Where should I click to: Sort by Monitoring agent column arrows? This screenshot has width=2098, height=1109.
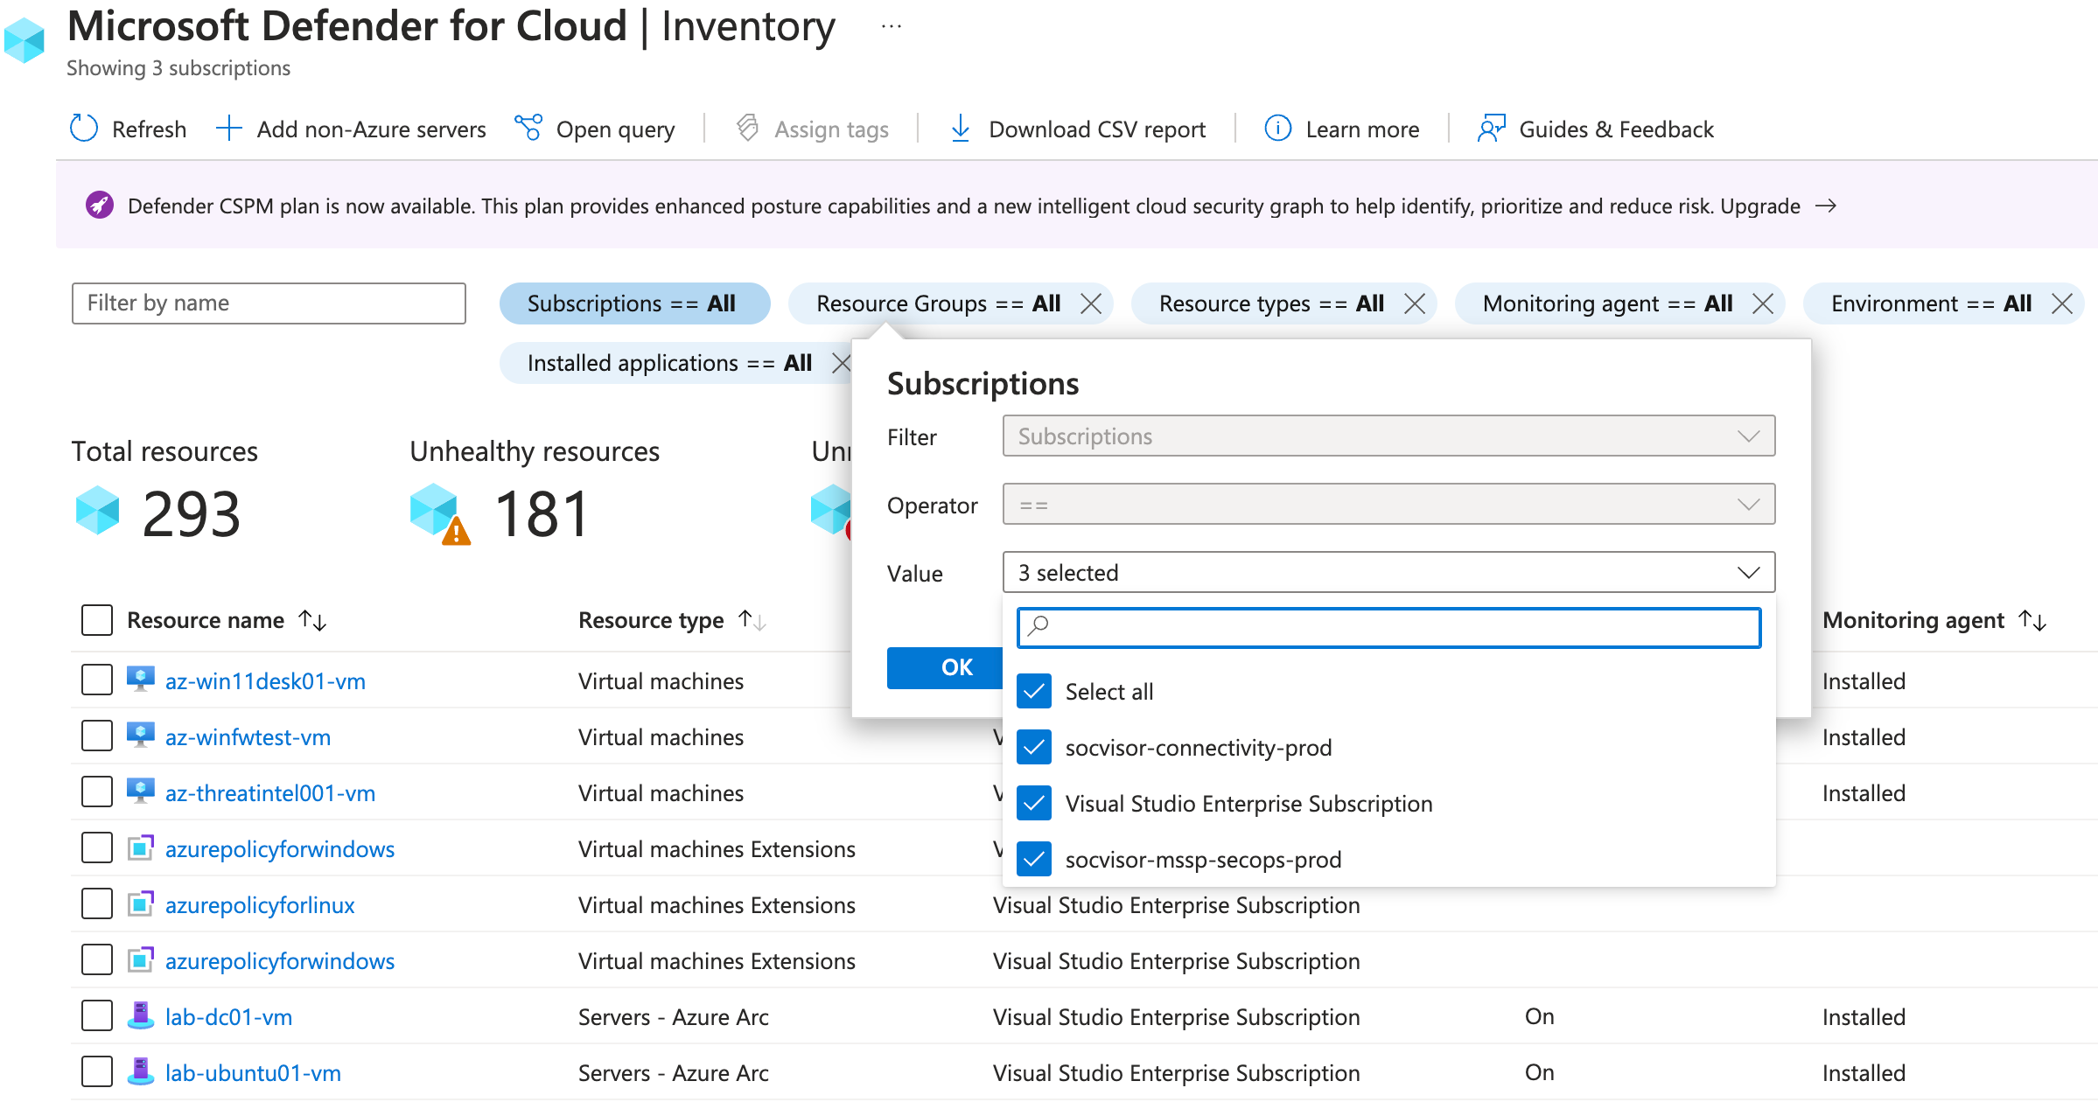[2032, 620]
